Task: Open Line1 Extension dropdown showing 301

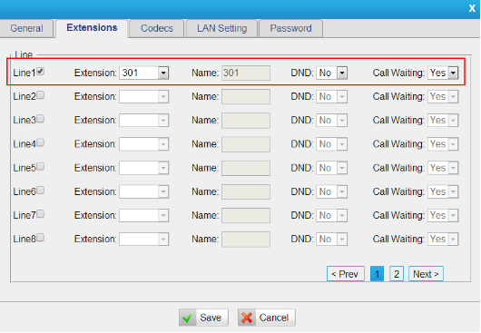Action: point(144,73)
